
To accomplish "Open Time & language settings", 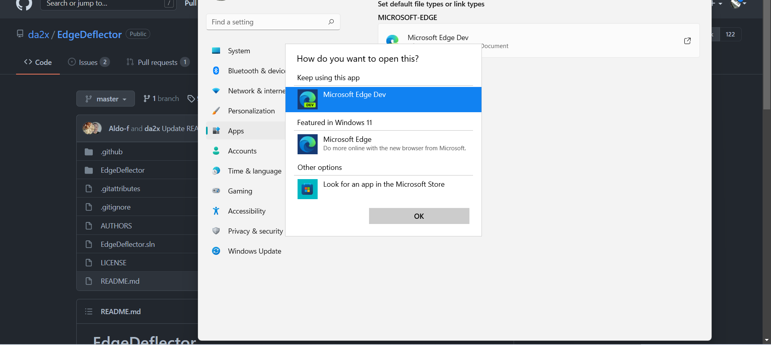I will click(245, 171).
